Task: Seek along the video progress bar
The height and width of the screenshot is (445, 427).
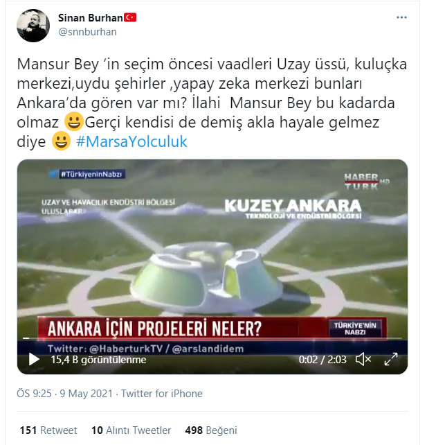Action: tap(212, 338)
